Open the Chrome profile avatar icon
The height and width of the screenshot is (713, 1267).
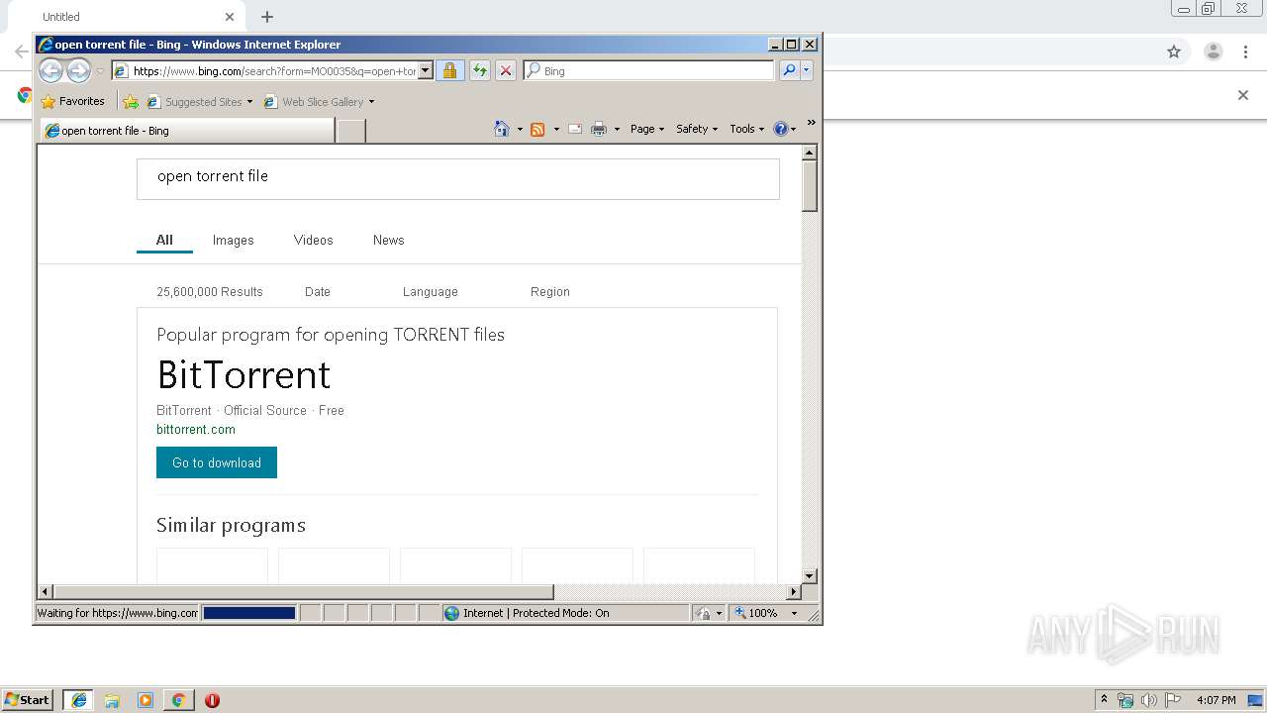pyautogui.click(x=1213, y=51)
